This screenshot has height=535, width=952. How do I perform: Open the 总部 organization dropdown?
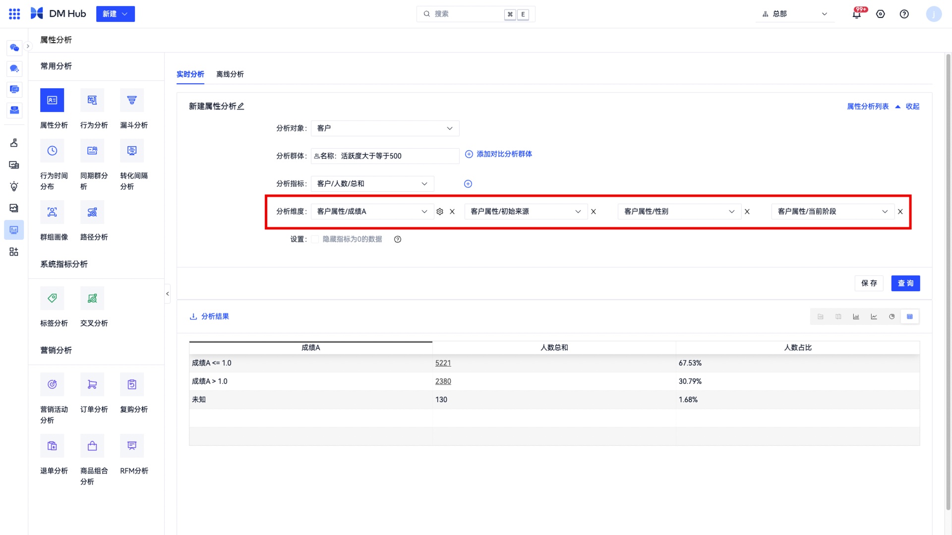[x=795, y=14]
